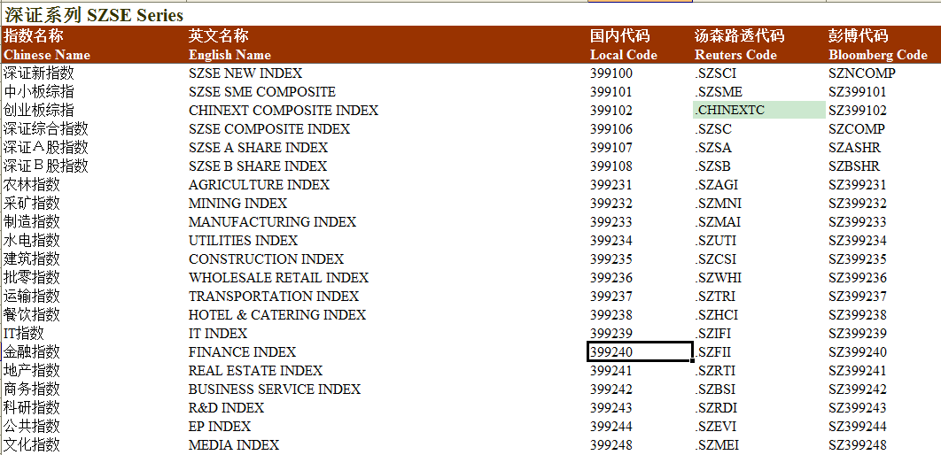Select Reuters code .SZMNI
Screen dimensions: 941x455
tap(718, 204)
